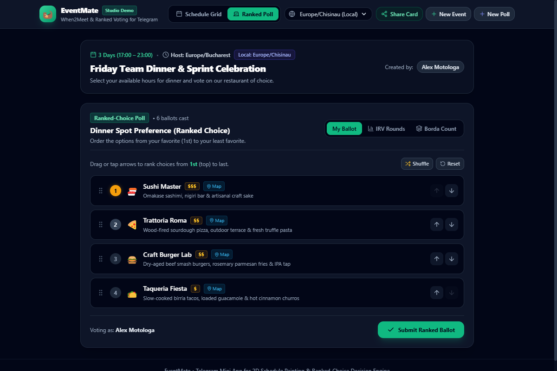Click the Ranked-Choice Poll label badge

pyautogui.click(x=120, y=118)
